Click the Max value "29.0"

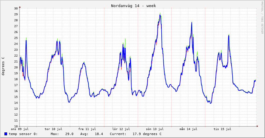(x=69, y=134)
